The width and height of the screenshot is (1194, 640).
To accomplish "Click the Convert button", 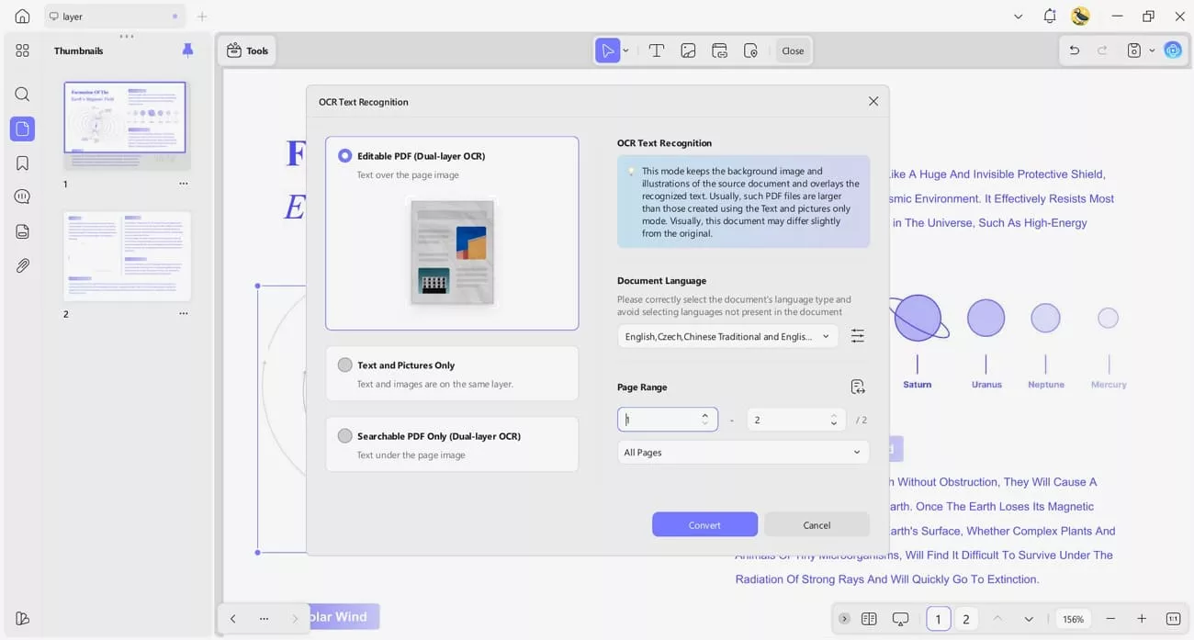I will 704,524.
